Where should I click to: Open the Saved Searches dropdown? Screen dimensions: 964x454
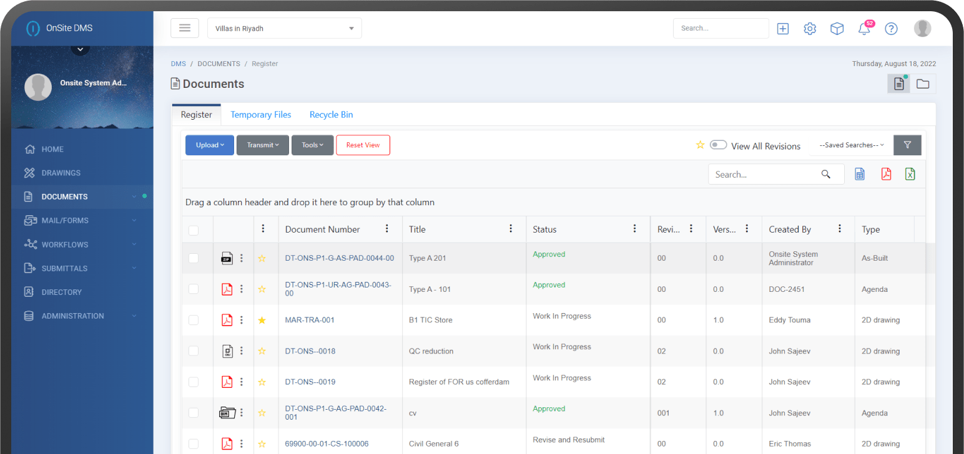(x=852, y=145)
